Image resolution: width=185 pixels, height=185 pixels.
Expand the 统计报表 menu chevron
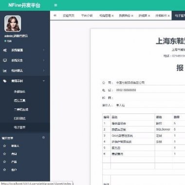(x=44, y=71)
